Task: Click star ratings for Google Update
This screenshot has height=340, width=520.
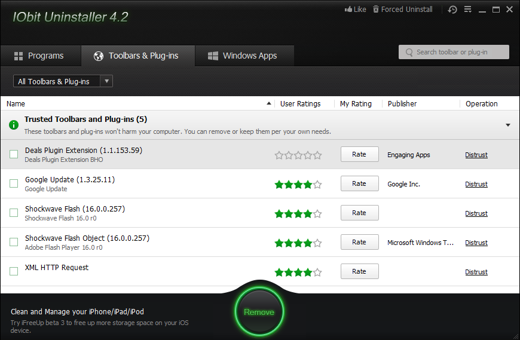Action: pyautogui.click(x=298, y=184)
